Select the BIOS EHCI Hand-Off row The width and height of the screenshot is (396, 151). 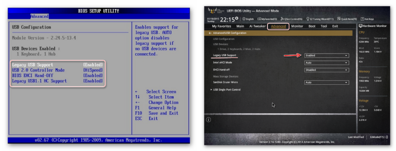(32, 75)
